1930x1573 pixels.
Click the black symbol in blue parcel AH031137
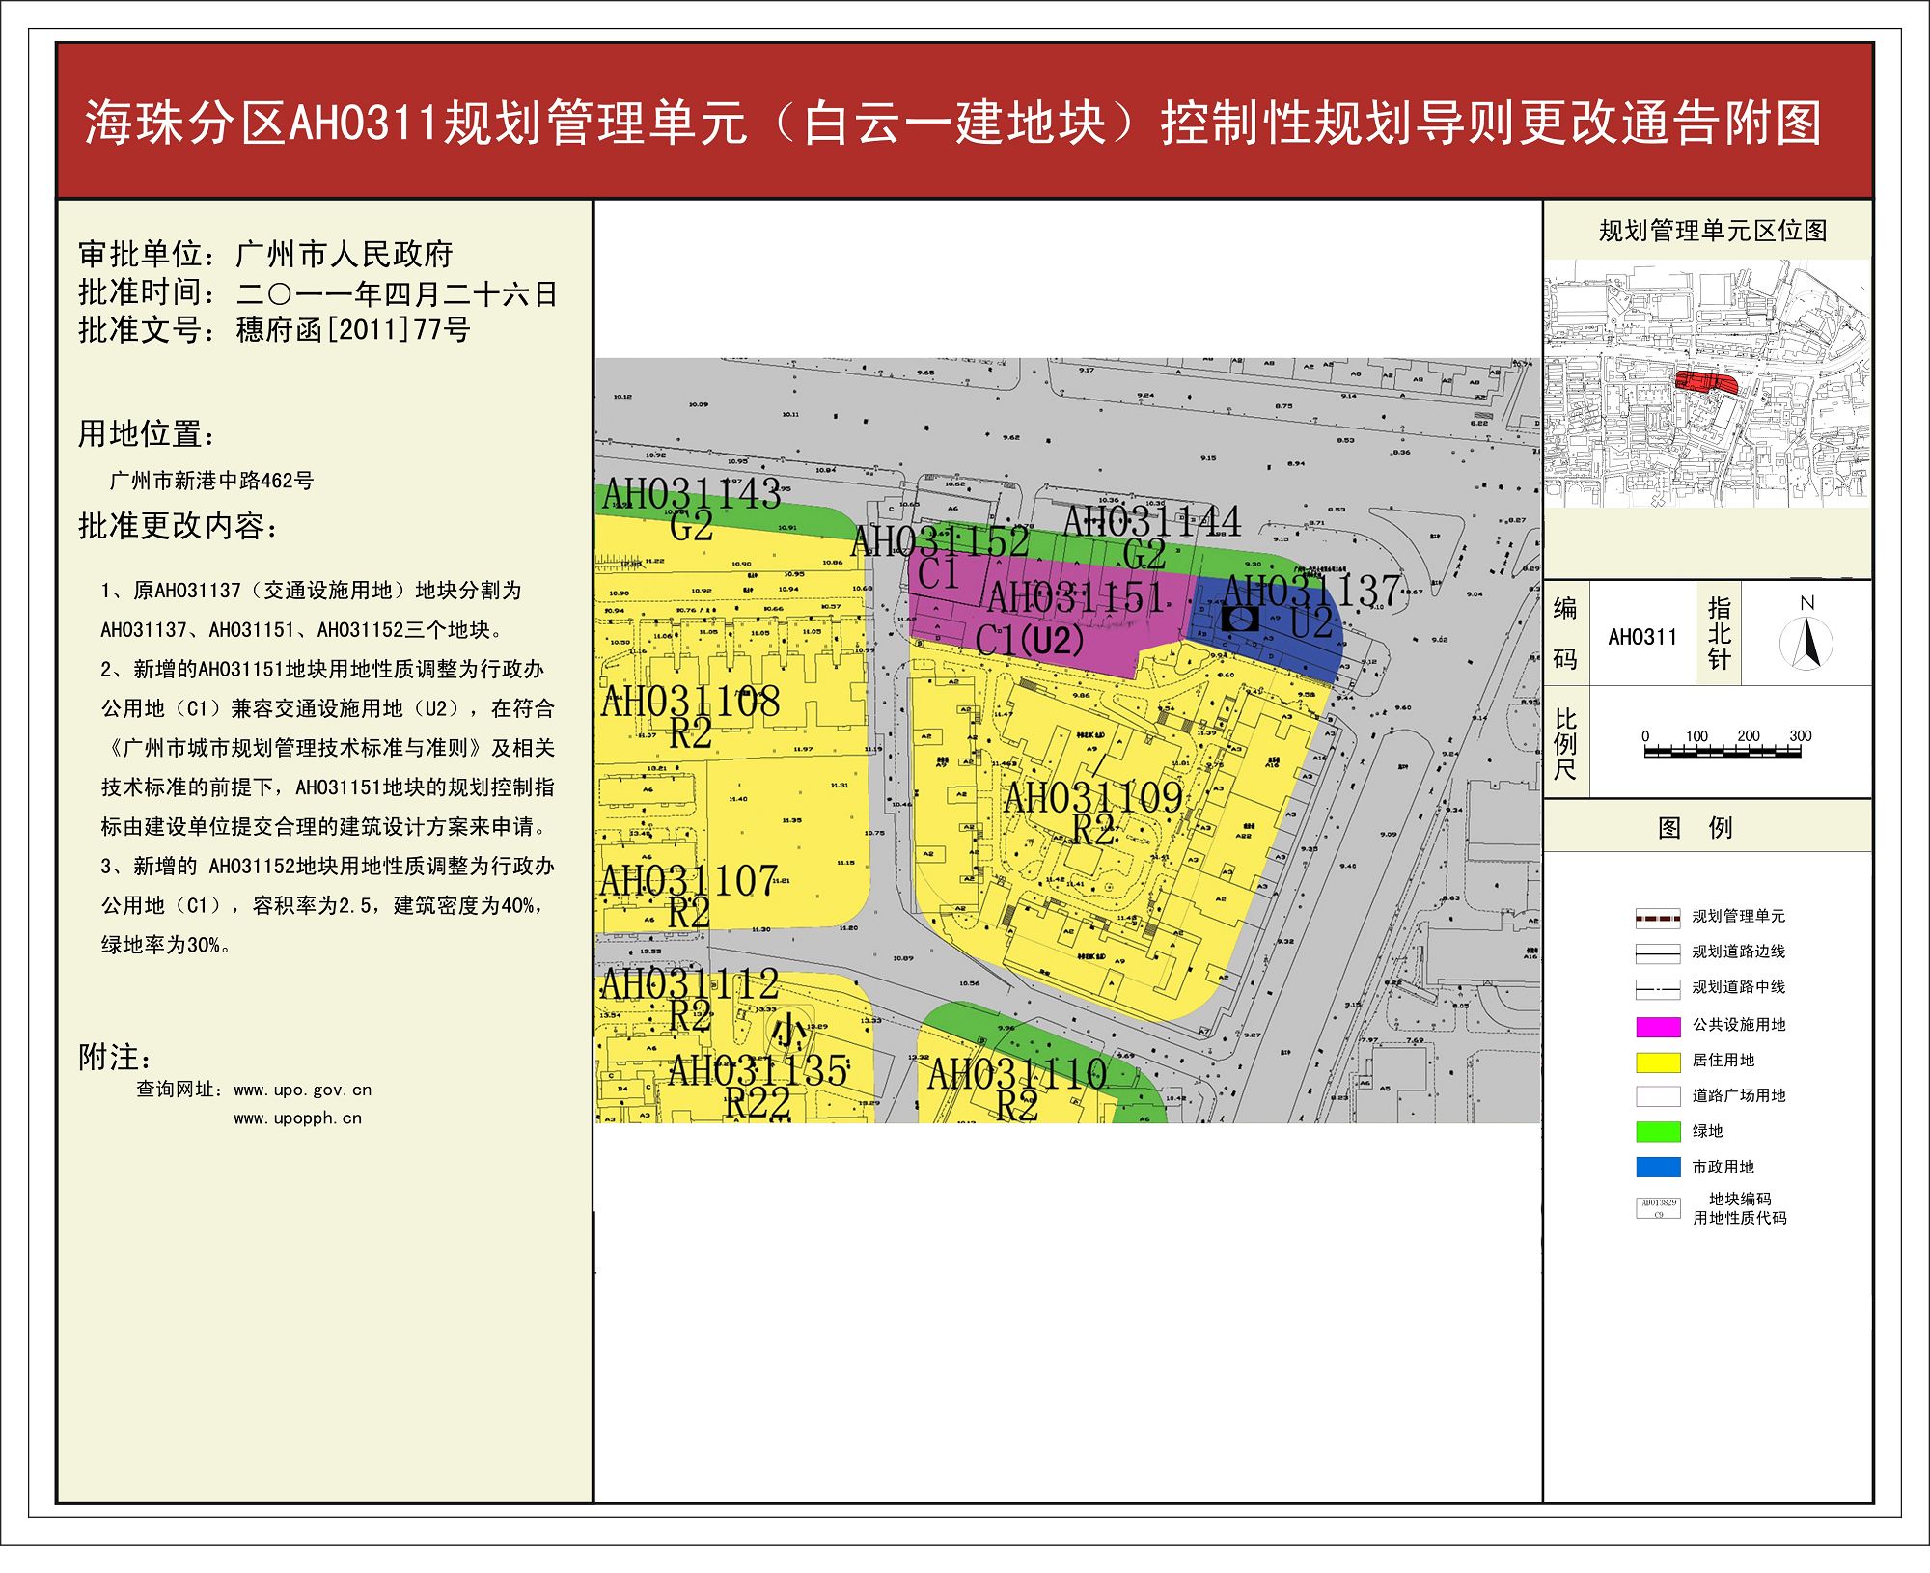(x=1239, y=619)
